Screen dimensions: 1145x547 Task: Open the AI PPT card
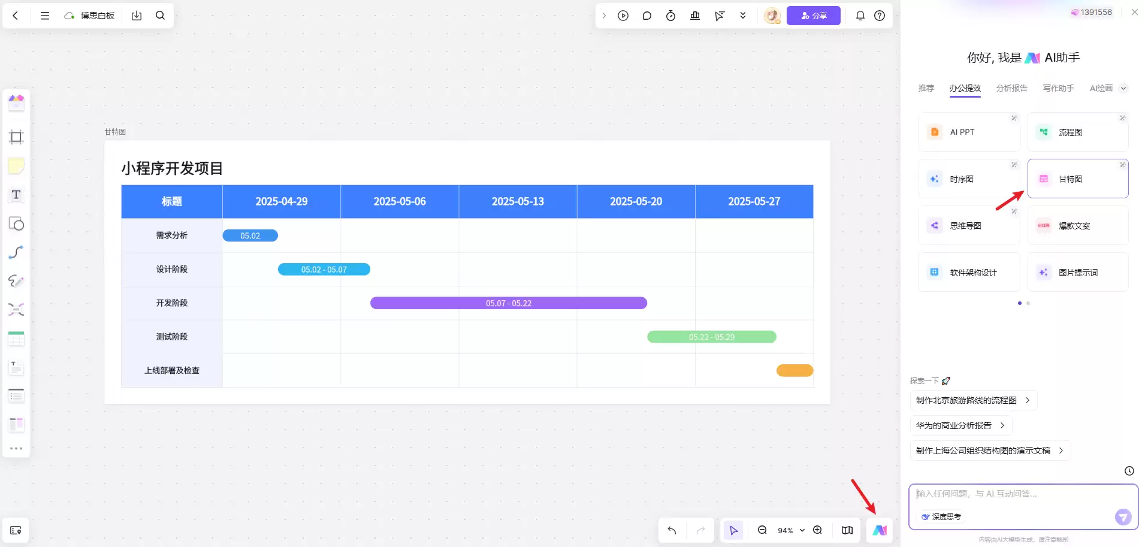[x=969, y=132]
